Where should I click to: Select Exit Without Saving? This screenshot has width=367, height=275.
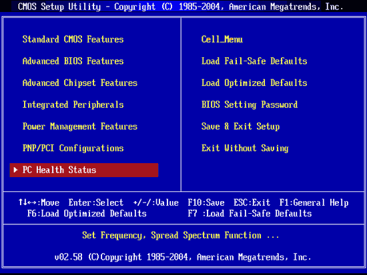tap(245, 148)
